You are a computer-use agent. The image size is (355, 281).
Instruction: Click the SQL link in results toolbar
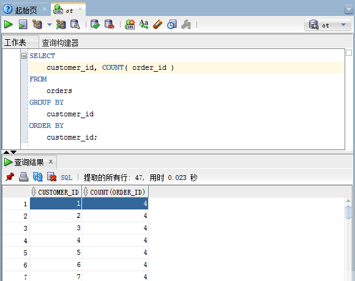coord(67,178)
